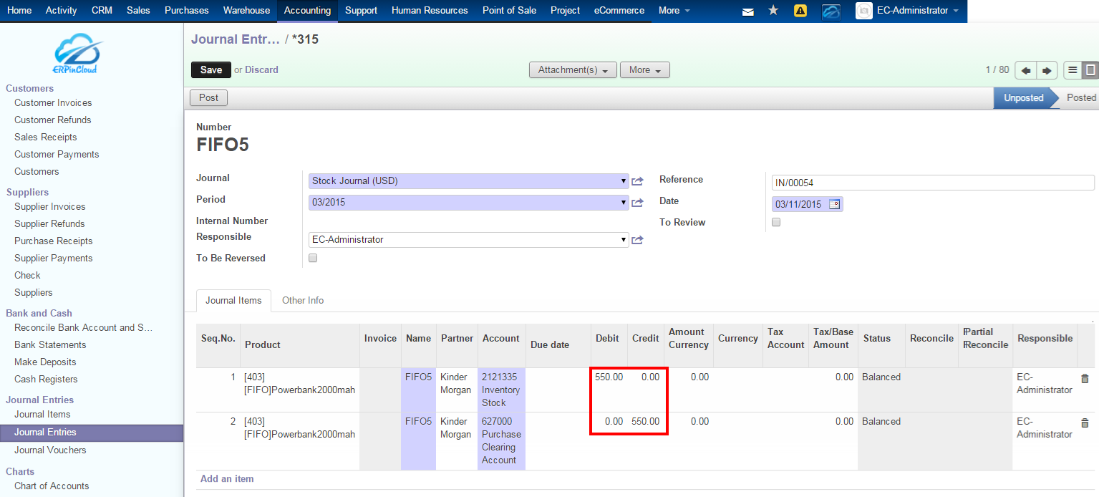Open Responsible external link icon

click(x=637, y=240)
